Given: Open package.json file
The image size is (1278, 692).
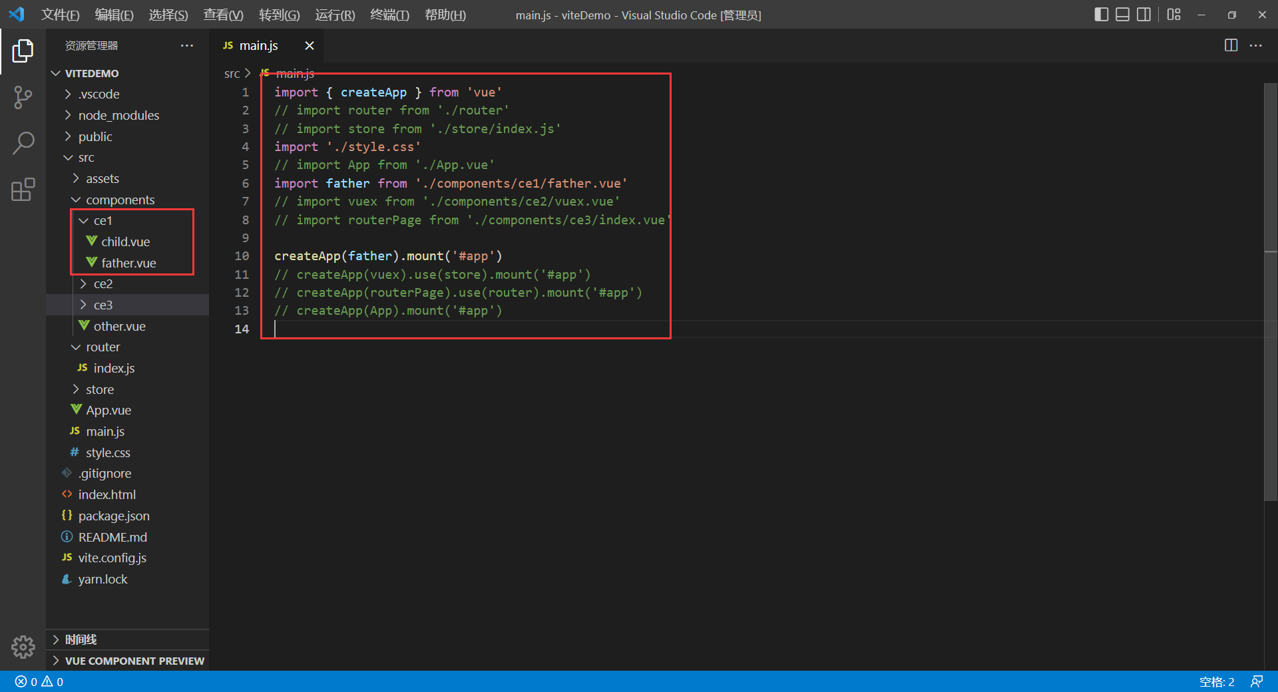Looking at the screenshot, I should [x=127, y=516].
